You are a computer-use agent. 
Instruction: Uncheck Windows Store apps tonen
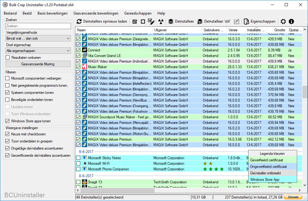[7, 121]
